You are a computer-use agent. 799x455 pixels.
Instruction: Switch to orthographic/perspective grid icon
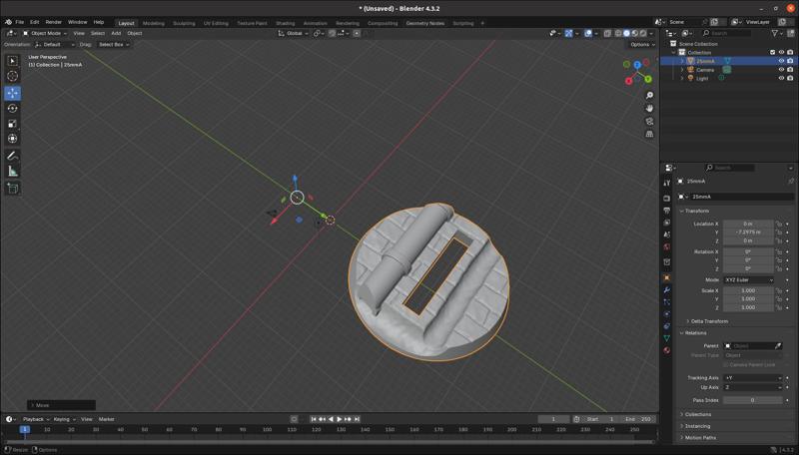649,134
